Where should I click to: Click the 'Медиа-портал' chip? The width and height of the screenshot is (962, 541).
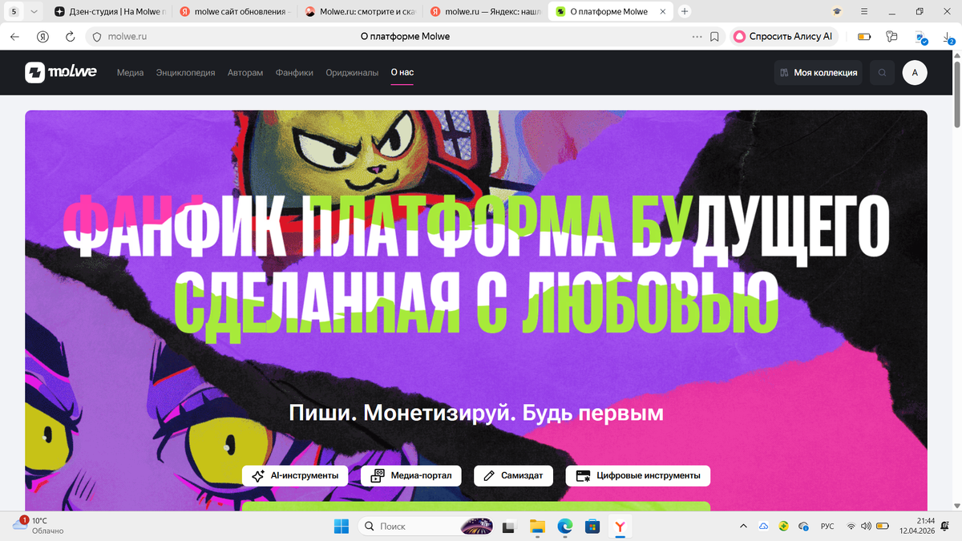point(411,475)
